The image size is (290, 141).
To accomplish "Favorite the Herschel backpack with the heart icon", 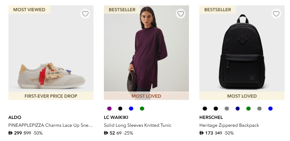I will pyautogui.click(x=276, y=13).
